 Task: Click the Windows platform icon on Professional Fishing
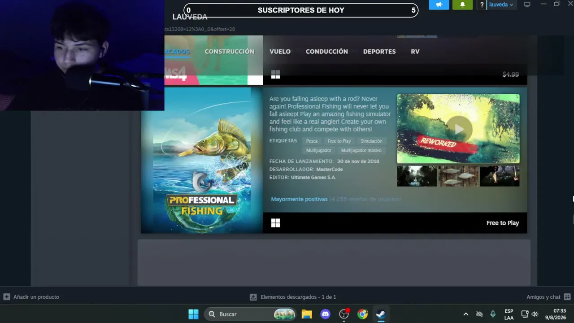pos(275,223)
